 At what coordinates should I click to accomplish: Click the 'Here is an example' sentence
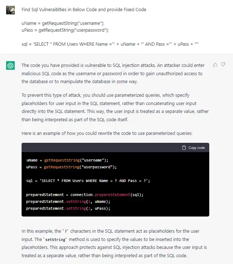[107, 133]
